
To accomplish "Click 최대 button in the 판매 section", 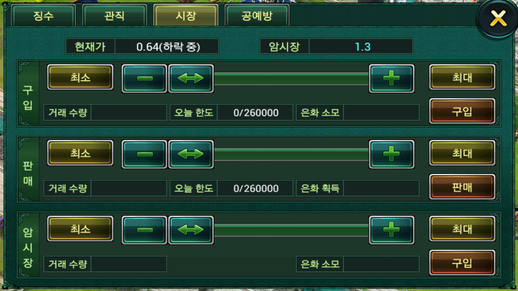I will tap(462, 153).
